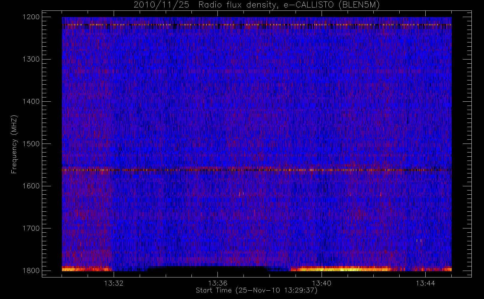Select the 1400 frequency axis label

pos(31,101)
